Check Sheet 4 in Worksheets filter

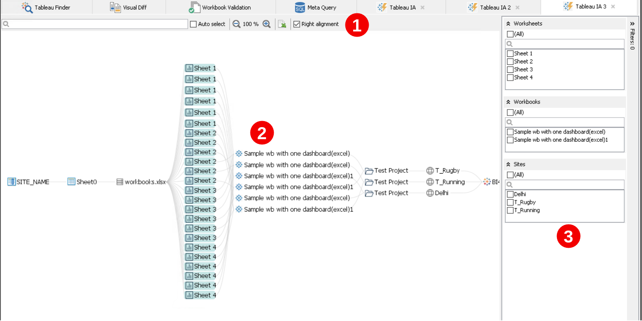click(510, 78)
